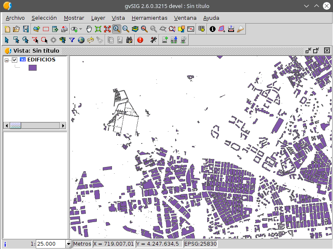The height and width of the screenshot is (249, 333).
Task: Open the Ventana menu
Action: coord(185,18)
